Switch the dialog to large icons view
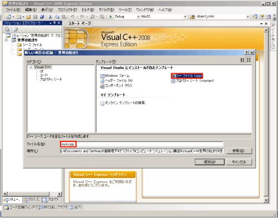 pos(242,60)
